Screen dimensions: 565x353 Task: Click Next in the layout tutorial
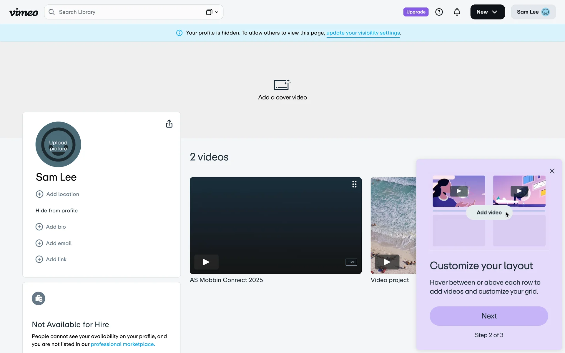pyautogui.click(x=488, y=316)
